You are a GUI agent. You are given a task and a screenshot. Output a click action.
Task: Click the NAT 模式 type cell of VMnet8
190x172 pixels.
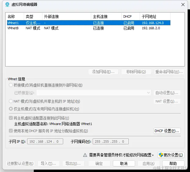[x=33, y=28]
